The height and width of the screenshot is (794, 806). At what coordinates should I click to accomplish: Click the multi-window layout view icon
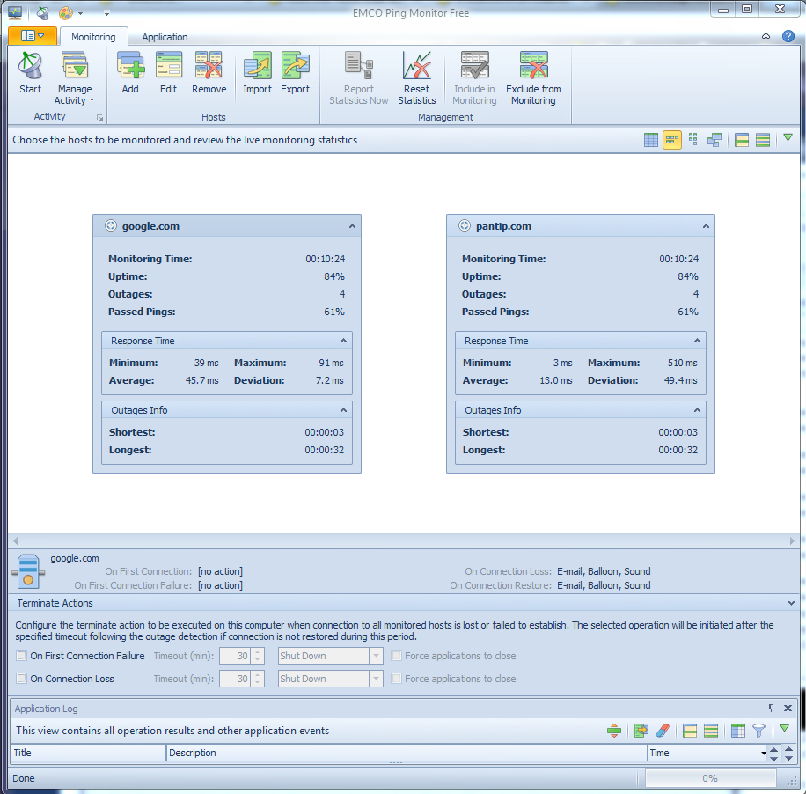pyautogui.click(x=714, y=140)
